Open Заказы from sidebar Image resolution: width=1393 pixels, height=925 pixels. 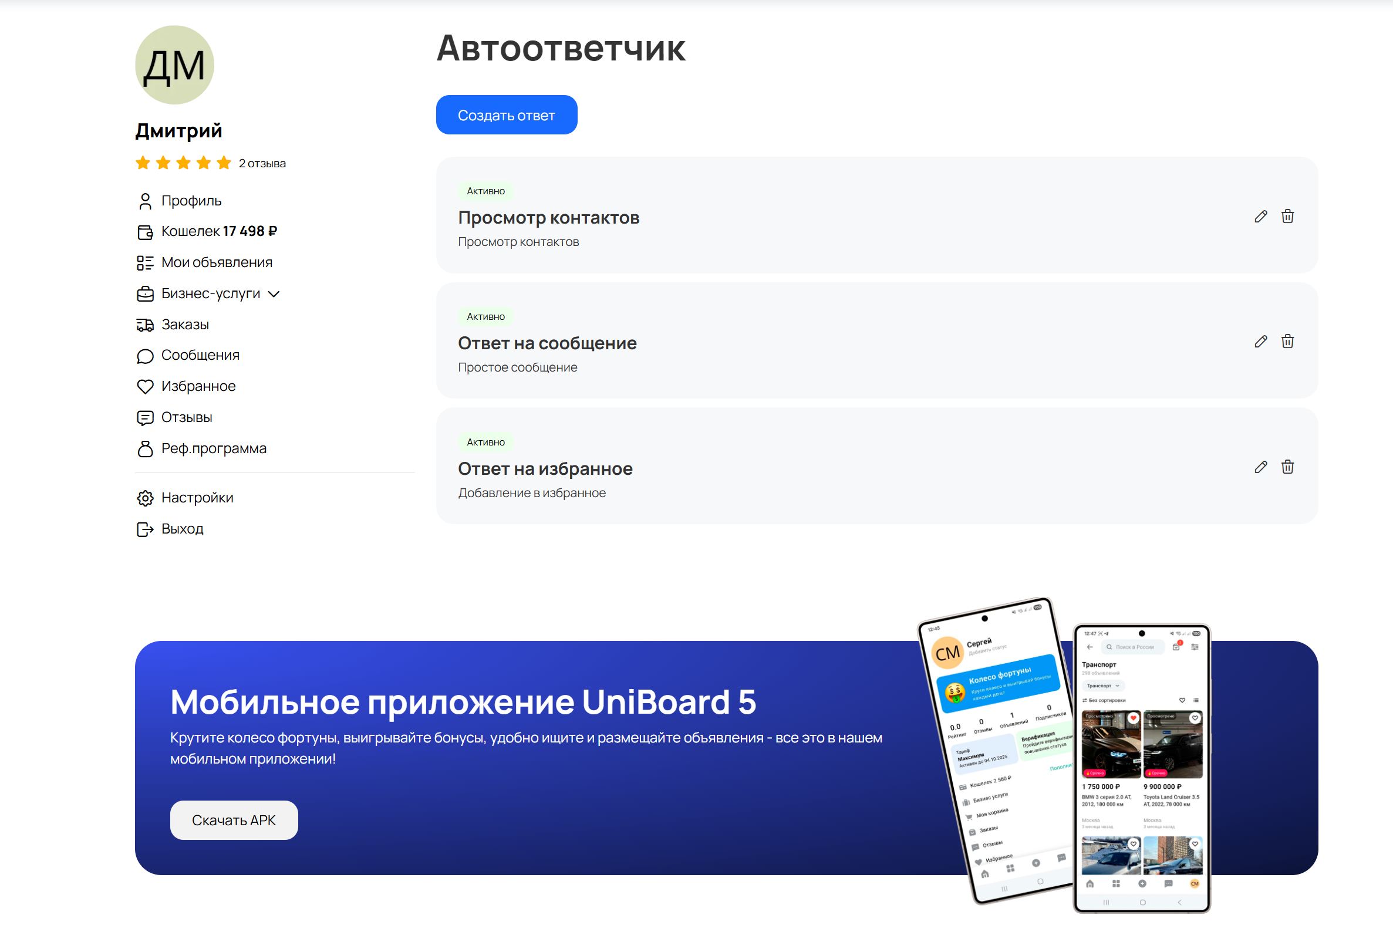tap(185, 325)
